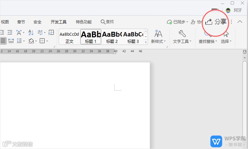The width and height of the screenshot is (248, 149).
Task: Click the shading fill bucket icon
Action: click(31, 41)
